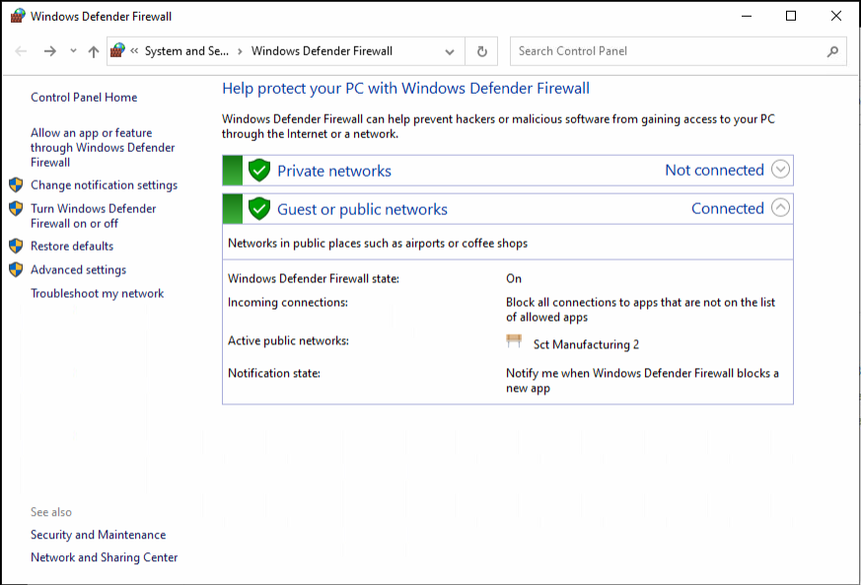This screenshot has width=861, height=585.
Task: Click the Forward navigation arrow
Action: point(50,51)
